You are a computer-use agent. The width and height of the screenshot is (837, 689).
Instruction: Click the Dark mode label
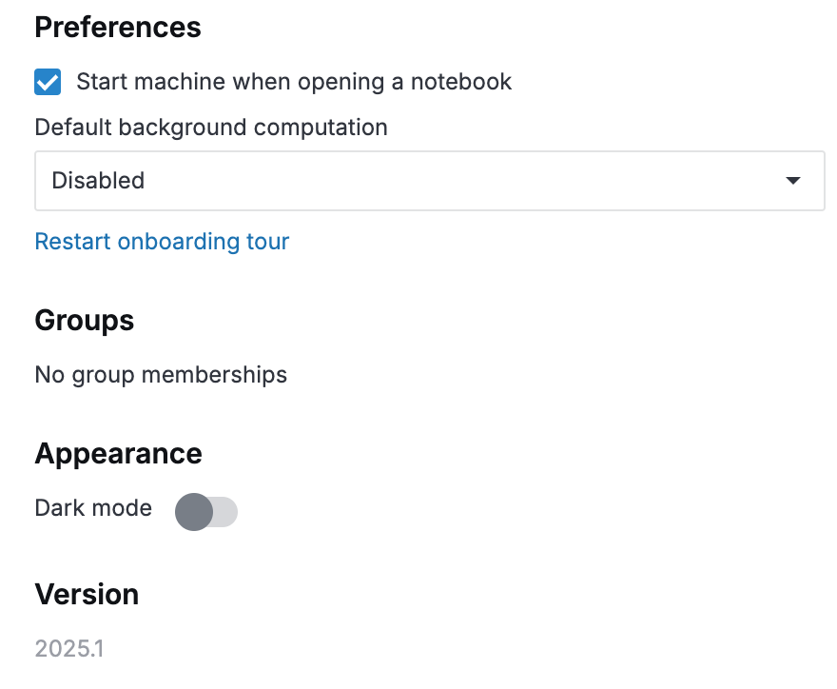(92, 508)
